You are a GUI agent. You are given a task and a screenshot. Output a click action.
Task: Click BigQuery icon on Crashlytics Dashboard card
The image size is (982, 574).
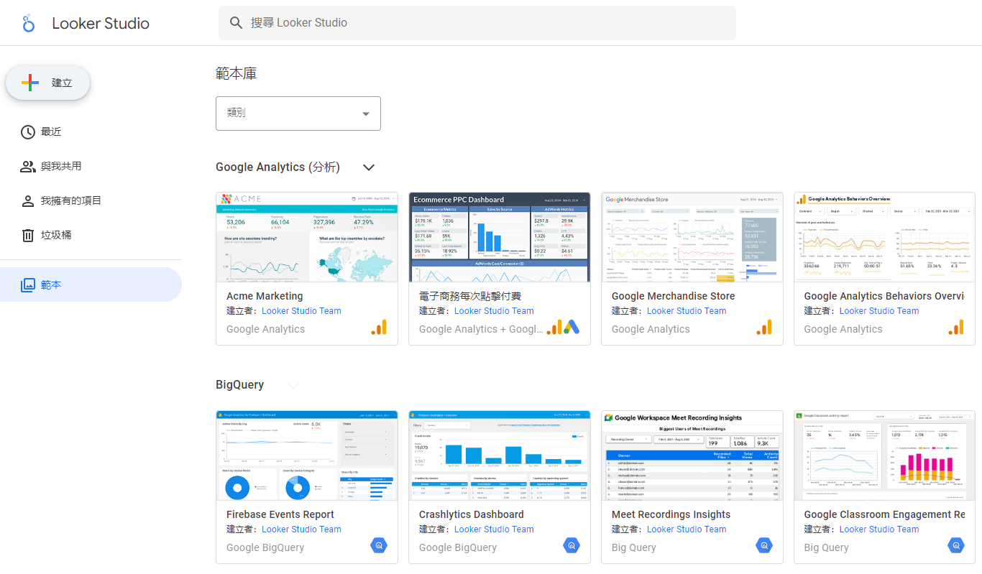572,545
